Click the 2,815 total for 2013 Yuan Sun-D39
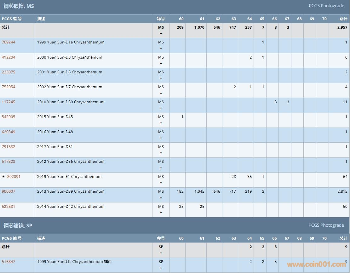 point(342,191)
